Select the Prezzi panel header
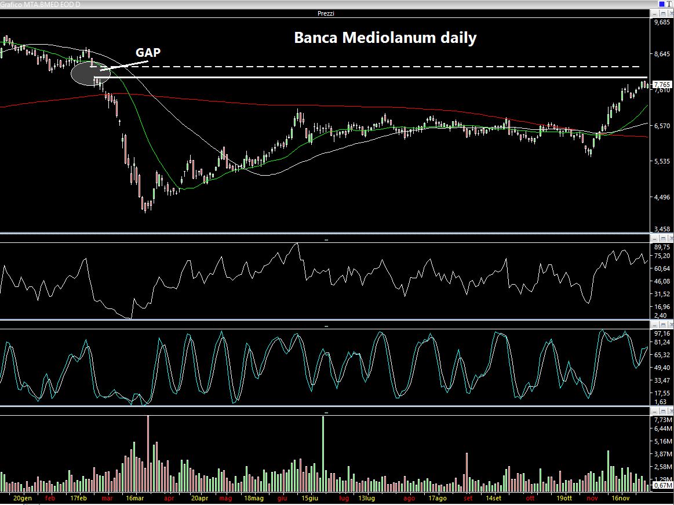This screenshot has height=505, width=674. (x=326, y=13)
